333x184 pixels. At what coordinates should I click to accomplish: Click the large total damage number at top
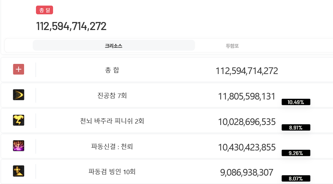click(71, 26)
